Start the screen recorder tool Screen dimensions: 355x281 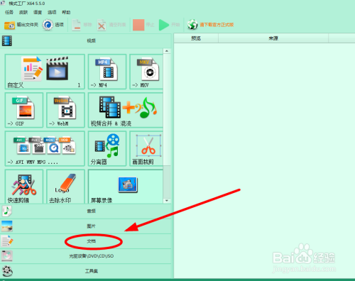126,187
